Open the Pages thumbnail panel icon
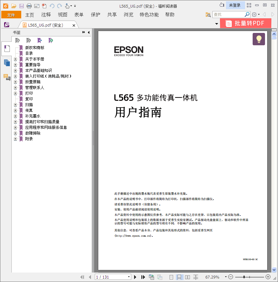The width and height of the screenshot is (278, 282). (x=7, y=63)
